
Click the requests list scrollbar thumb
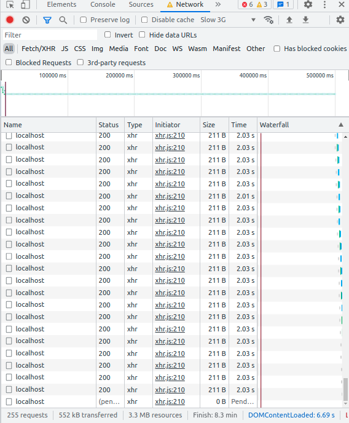click(x=345, y=390)
